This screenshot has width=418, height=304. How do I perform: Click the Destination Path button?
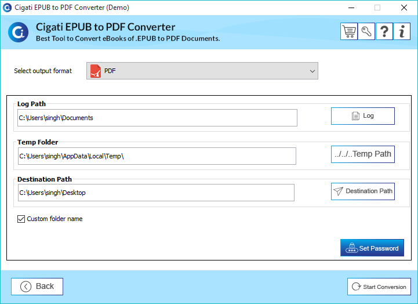363,191
